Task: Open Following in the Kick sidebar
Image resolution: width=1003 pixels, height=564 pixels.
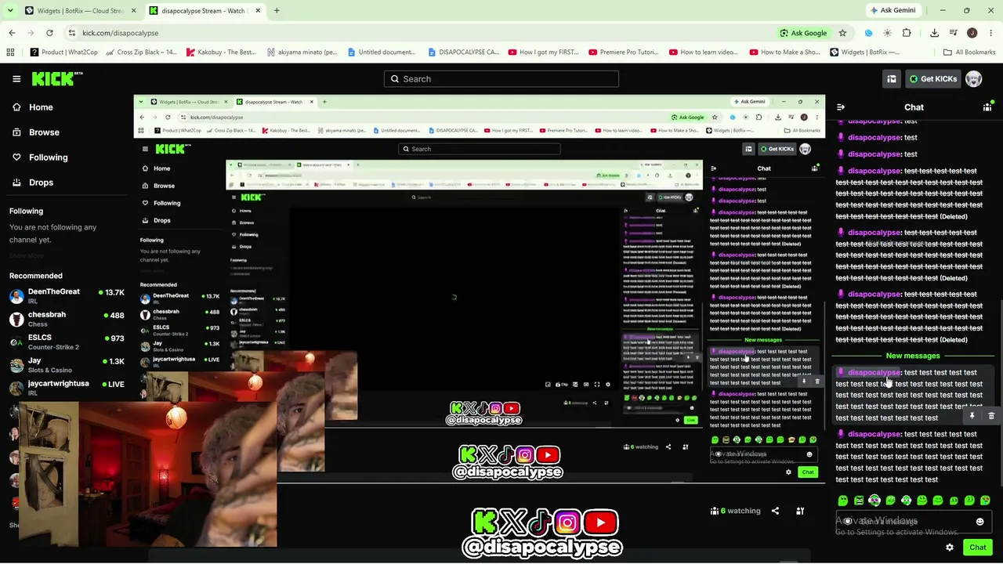Action: 48,157
